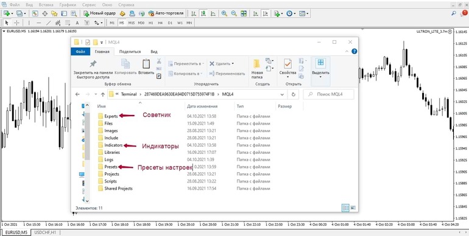The width and height of the screenshot is (469, 236).
Task: Click the Новый ордер button
Action: 99,13
